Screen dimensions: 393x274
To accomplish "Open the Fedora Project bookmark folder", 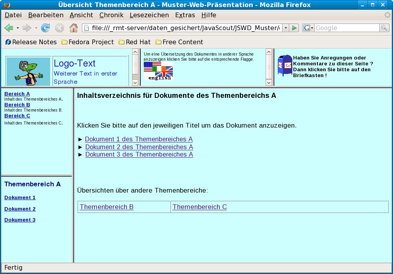I will click(x=87, y=42).
